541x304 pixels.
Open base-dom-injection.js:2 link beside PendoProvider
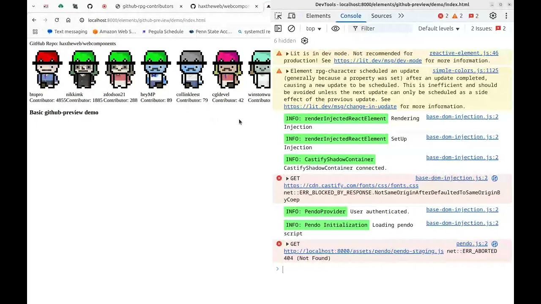pos(462,209)
